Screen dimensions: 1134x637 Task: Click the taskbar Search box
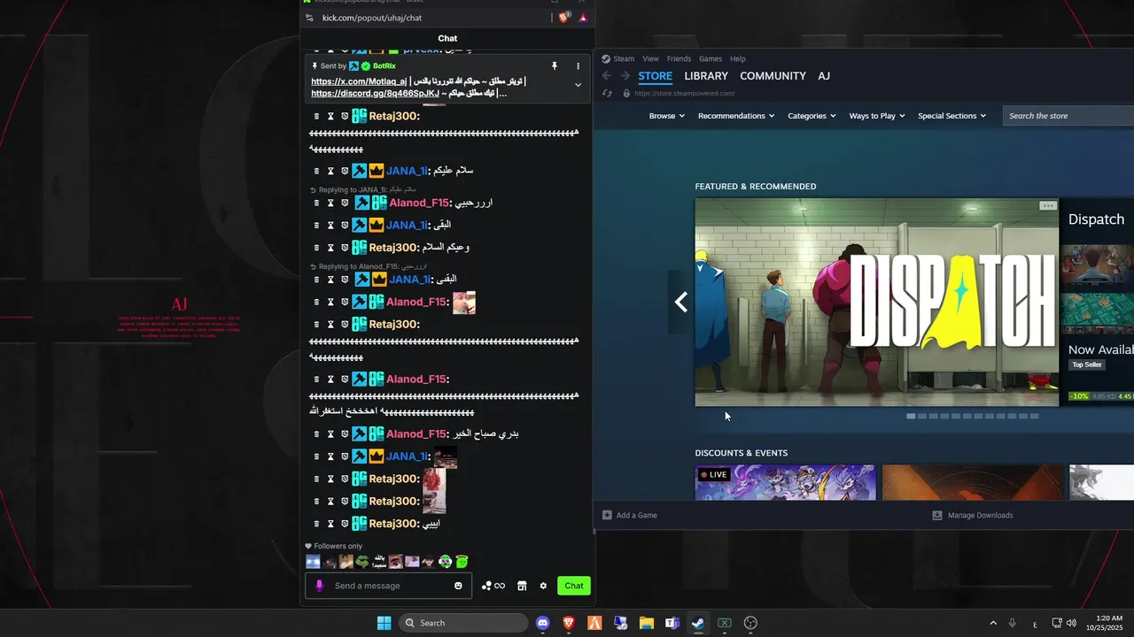coord(464,623)
